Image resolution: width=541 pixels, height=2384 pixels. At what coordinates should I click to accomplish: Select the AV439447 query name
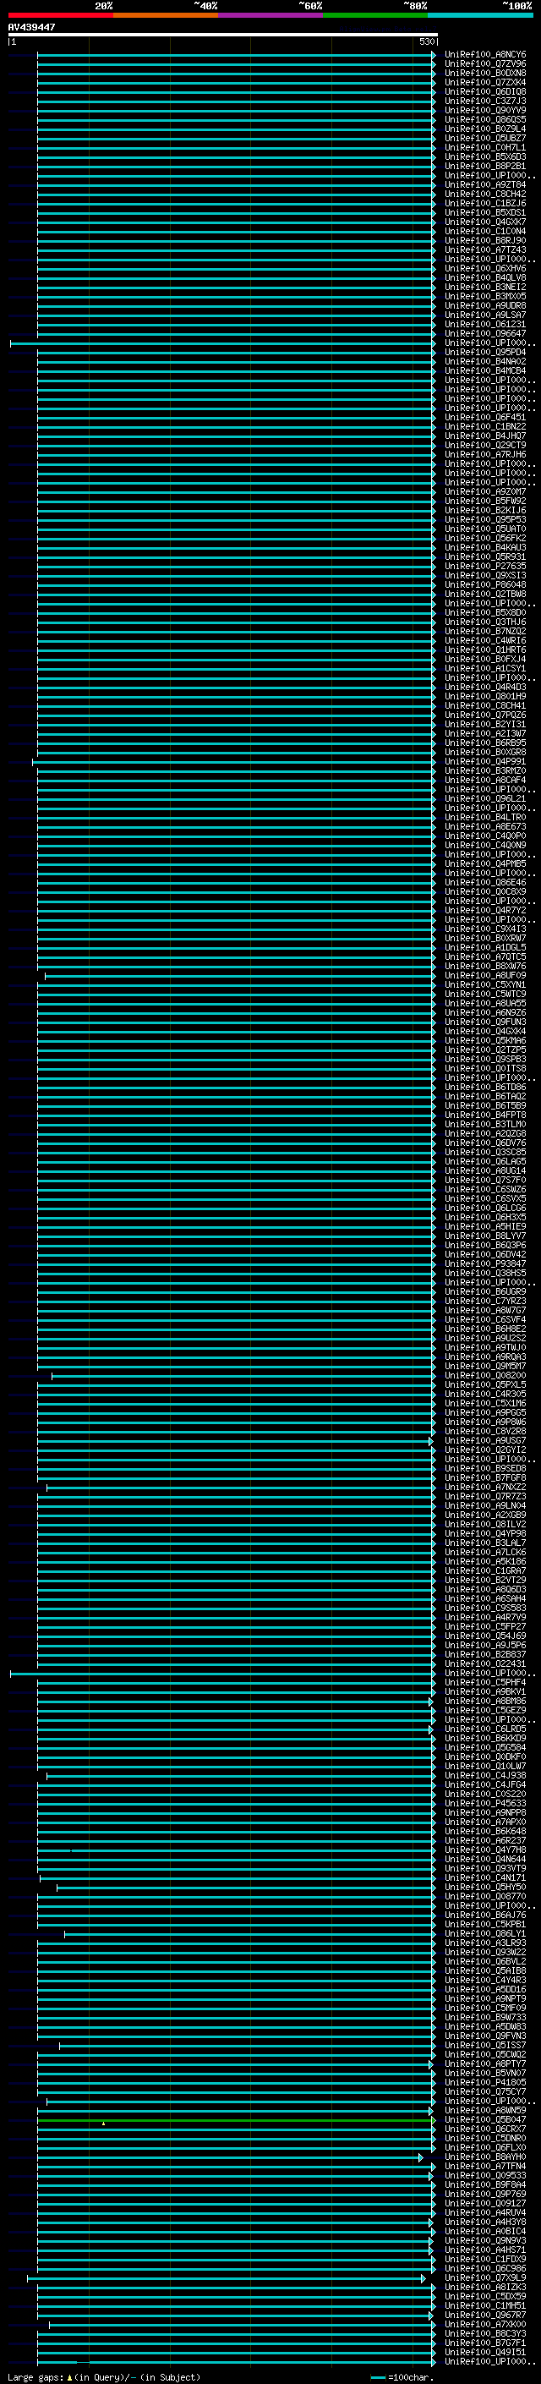31,27
